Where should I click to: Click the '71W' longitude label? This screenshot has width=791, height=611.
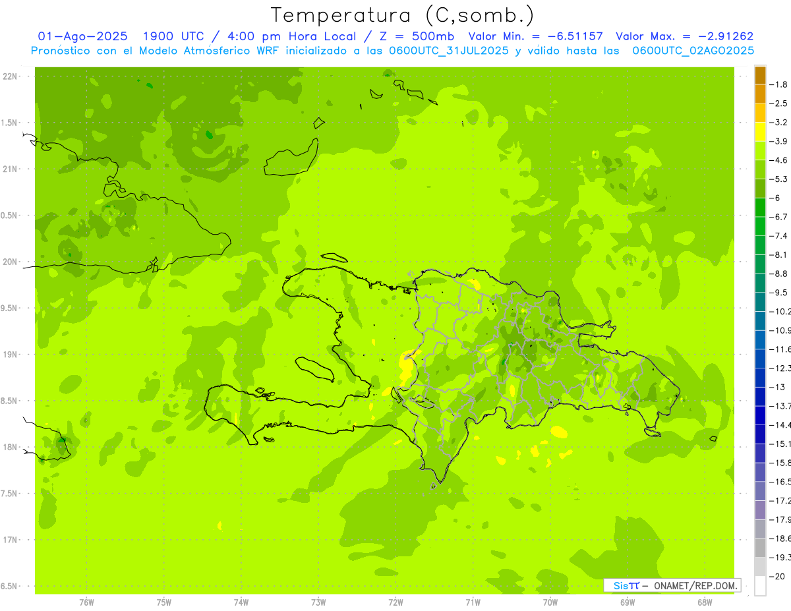[x=473, y=602]
